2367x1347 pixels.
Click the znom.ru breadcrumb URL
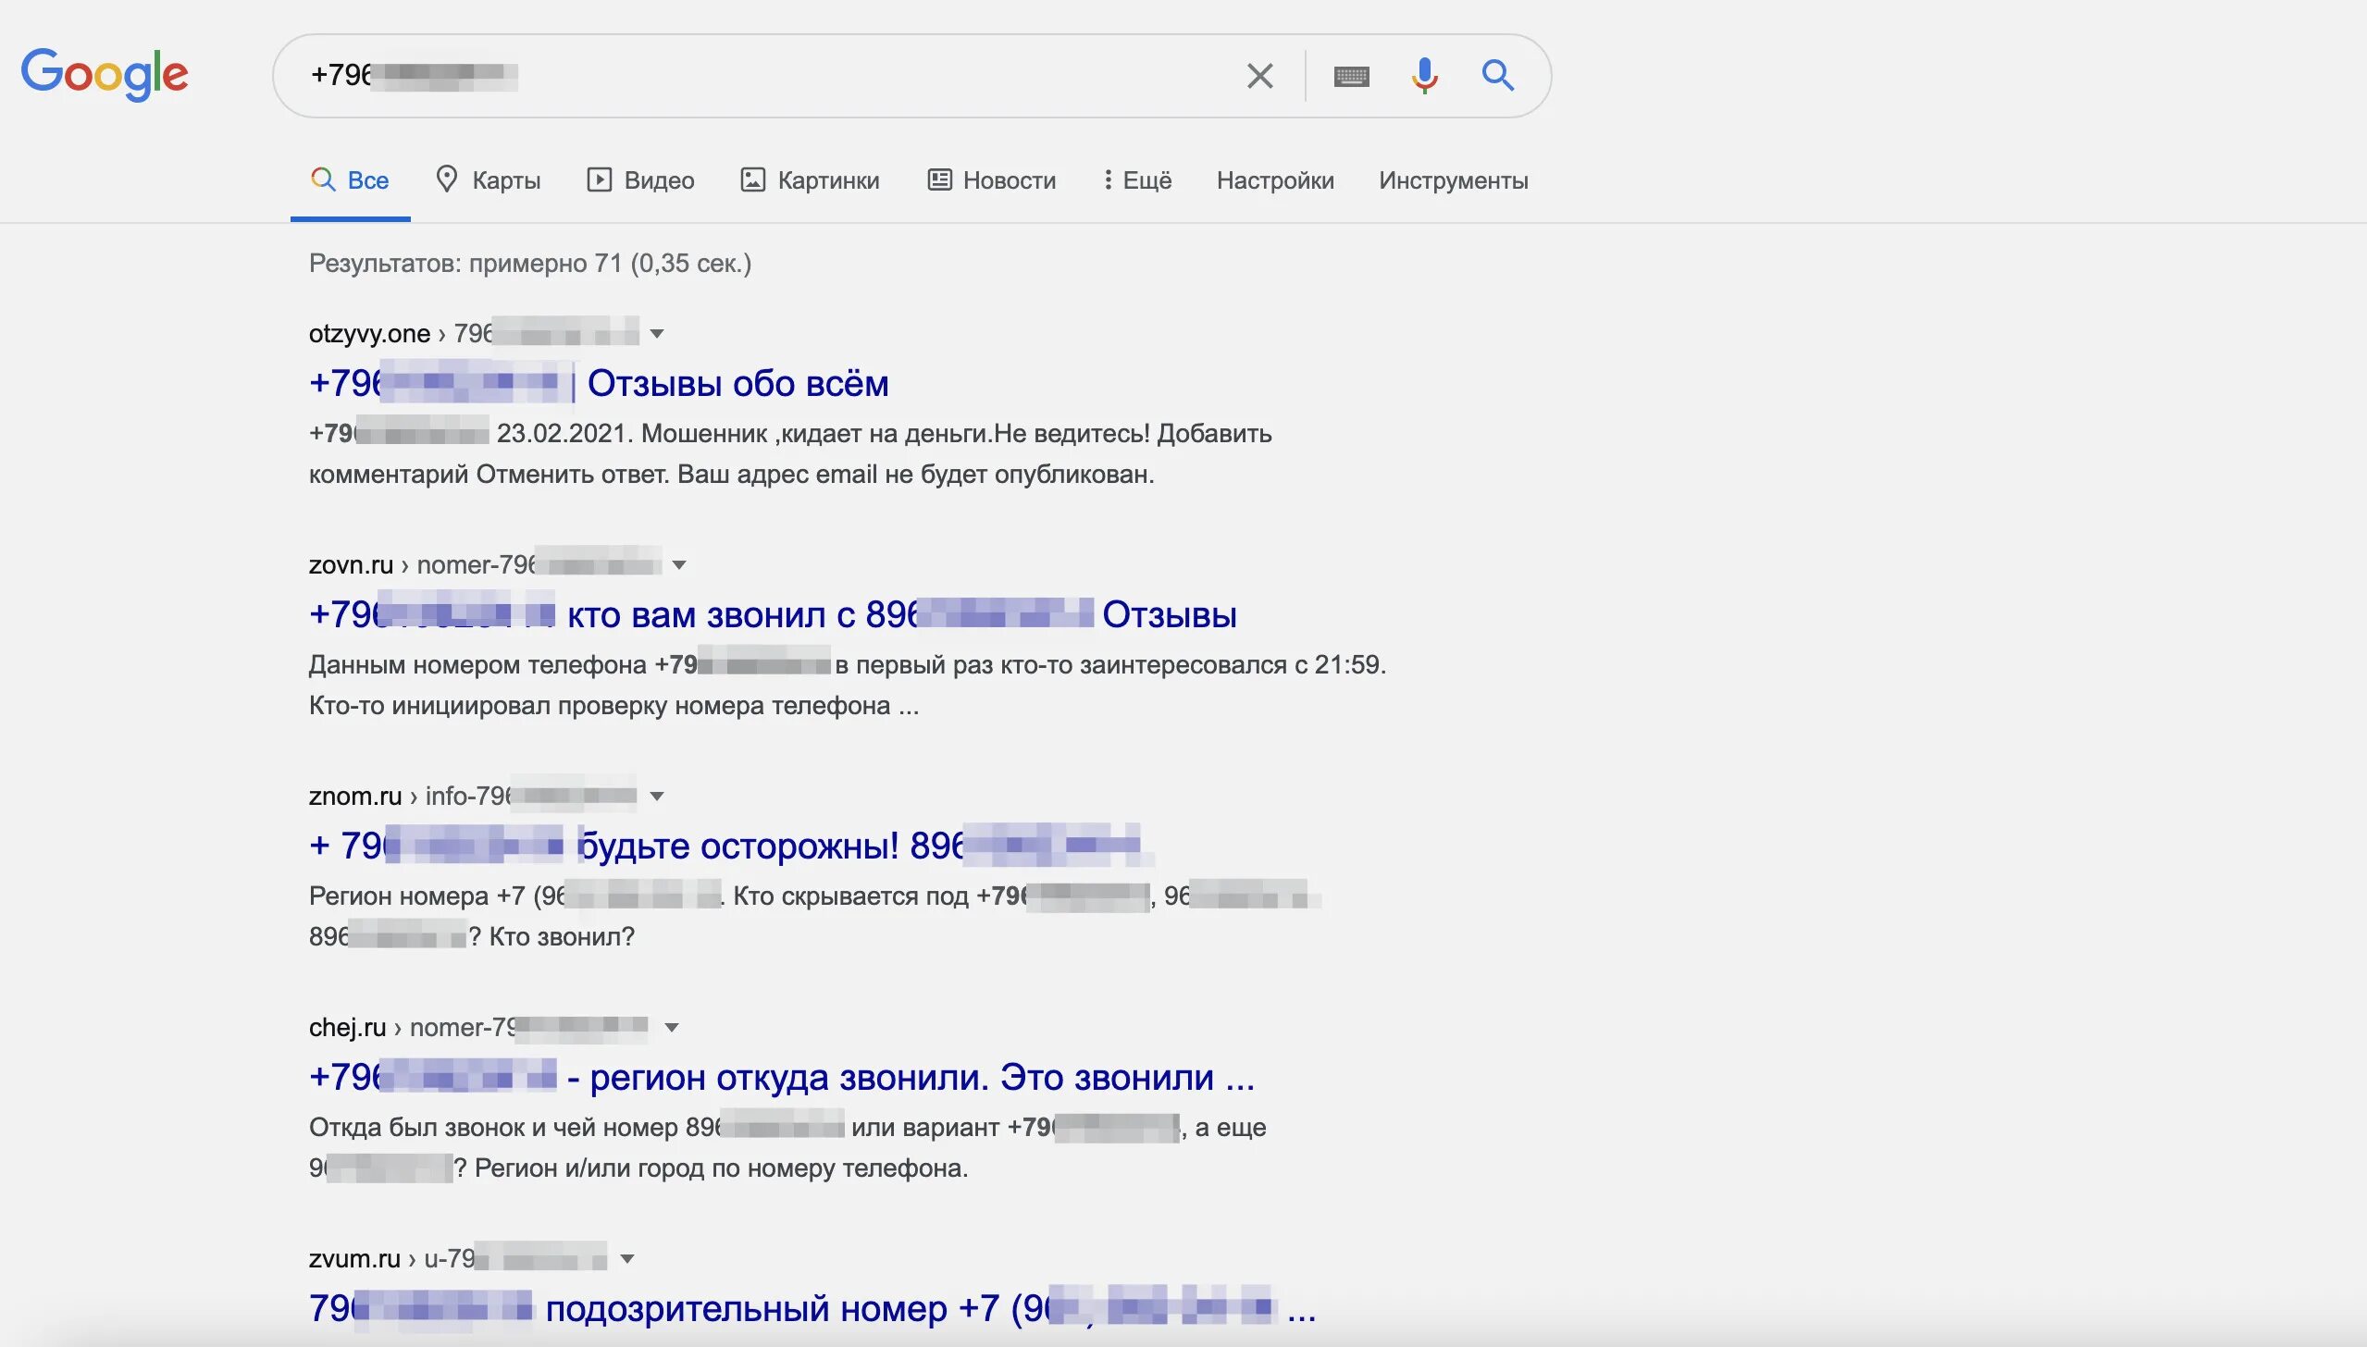click(x=473, y=796)
